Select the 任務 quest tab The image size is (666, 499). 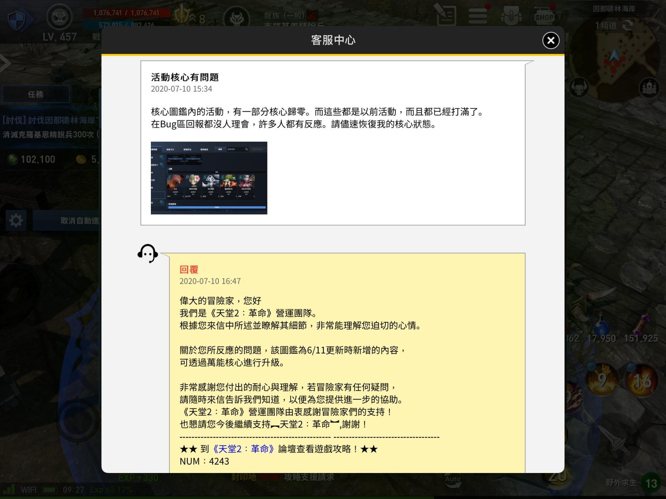coord(36,94)
